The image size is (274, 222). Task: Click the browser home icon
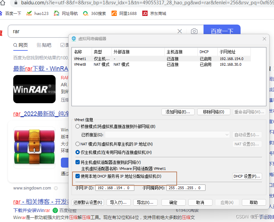coord(2,2)
